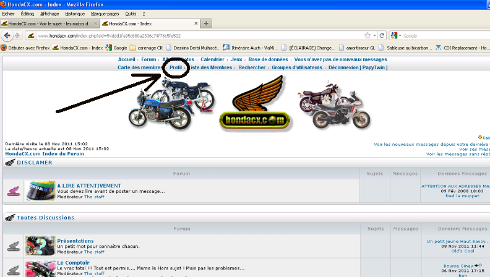The image size is (490, 277).
Task: Open the Google search engine selector
Action: (x=395, y=36)
